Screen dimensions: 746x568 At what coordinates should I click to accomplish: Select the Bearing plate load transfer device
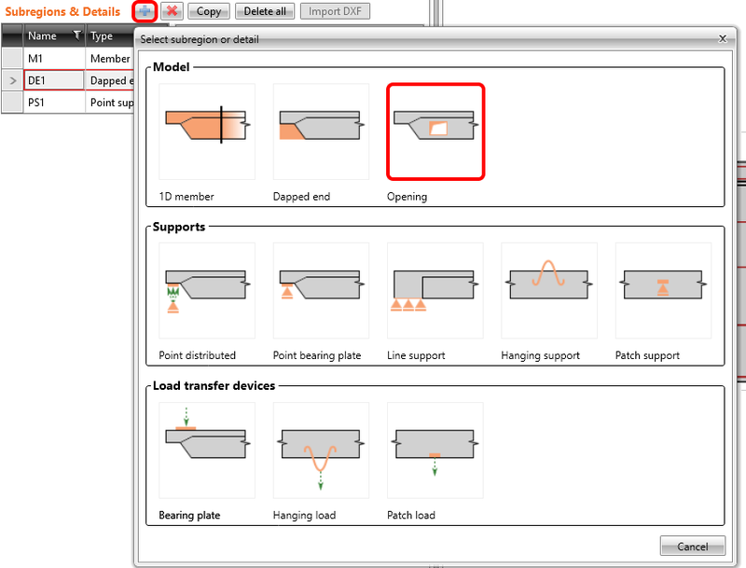coord(205,449)
